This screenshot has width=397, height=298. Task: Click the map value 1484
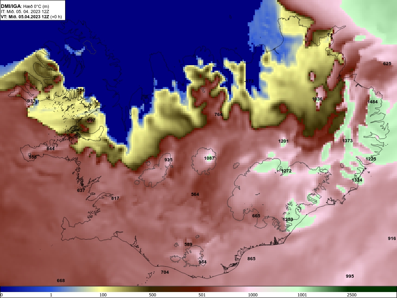pyautogui.click(x=372, y=102)
